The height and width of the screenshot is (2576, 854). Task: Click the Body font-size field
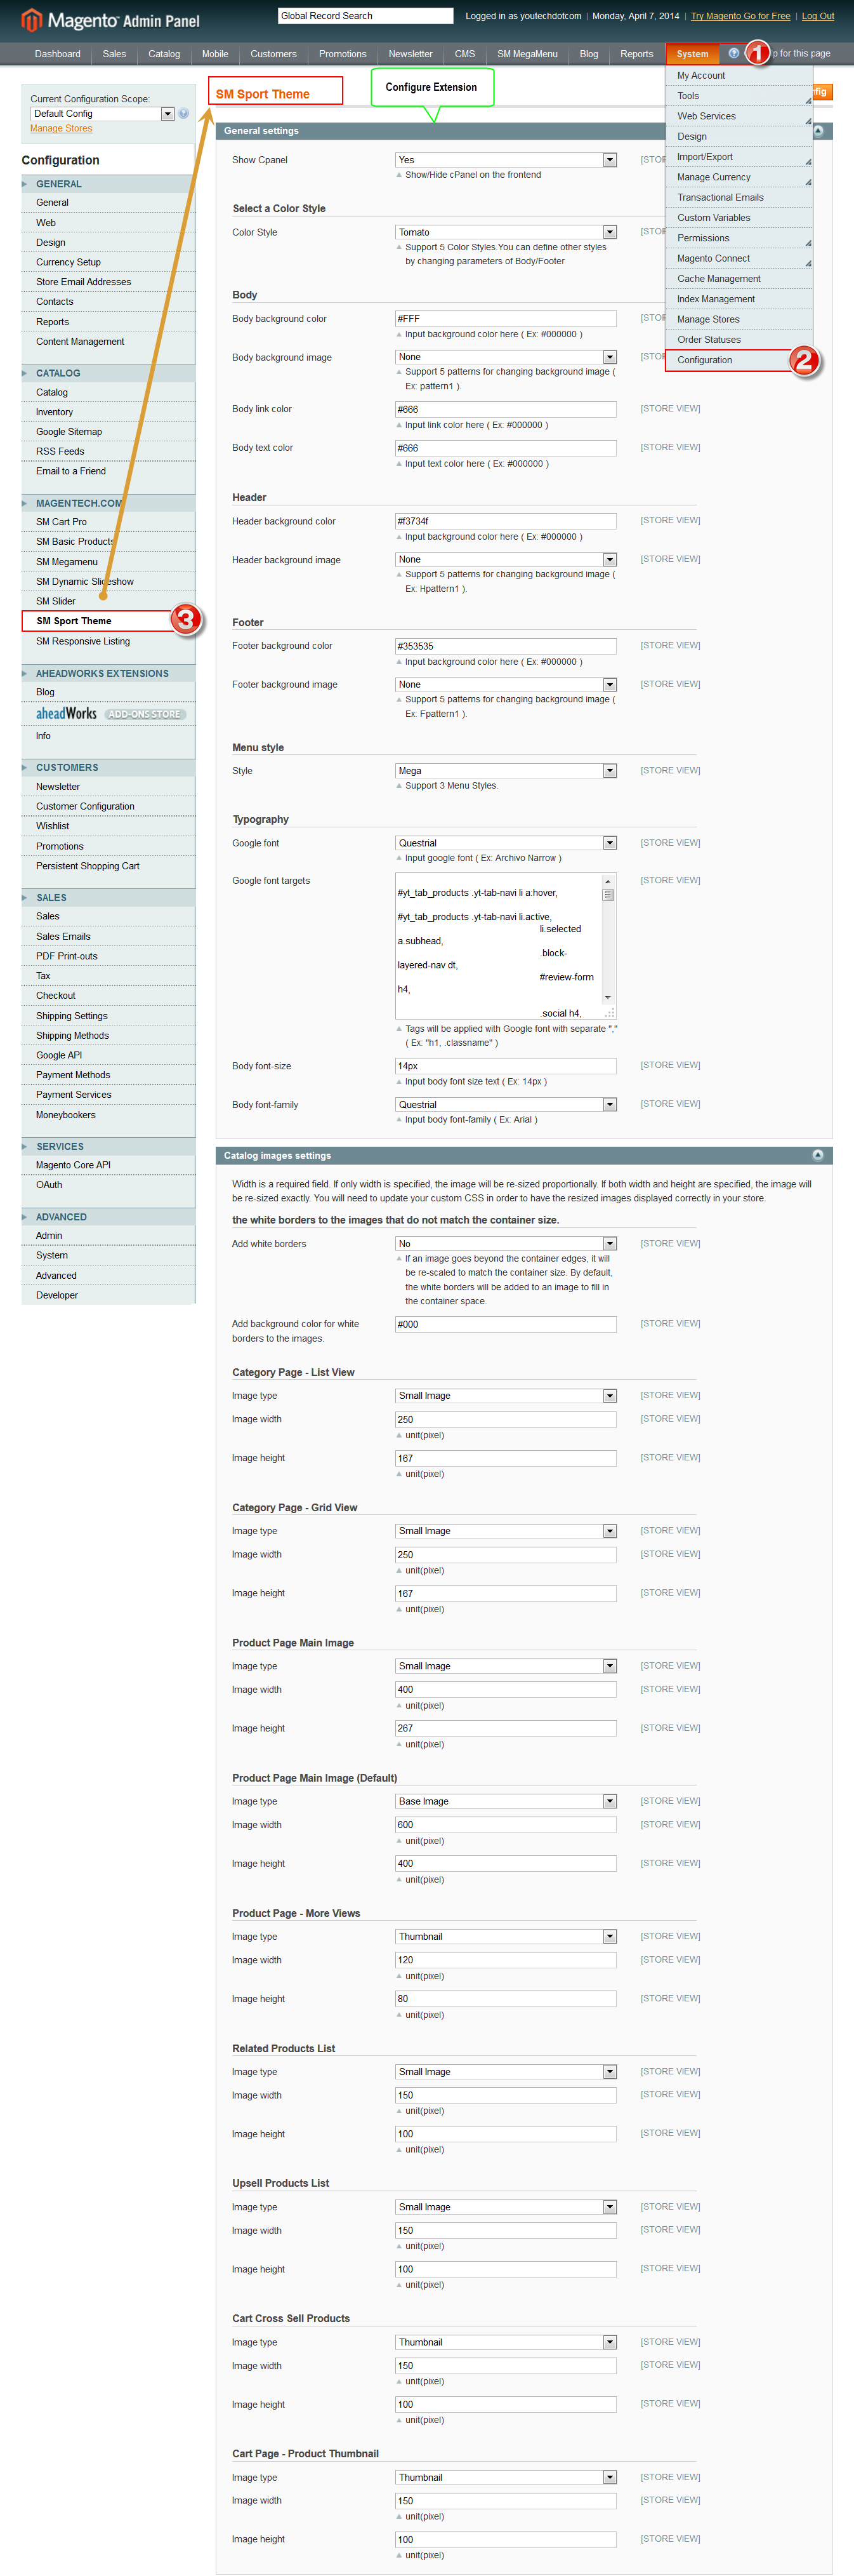(506, 1066)
